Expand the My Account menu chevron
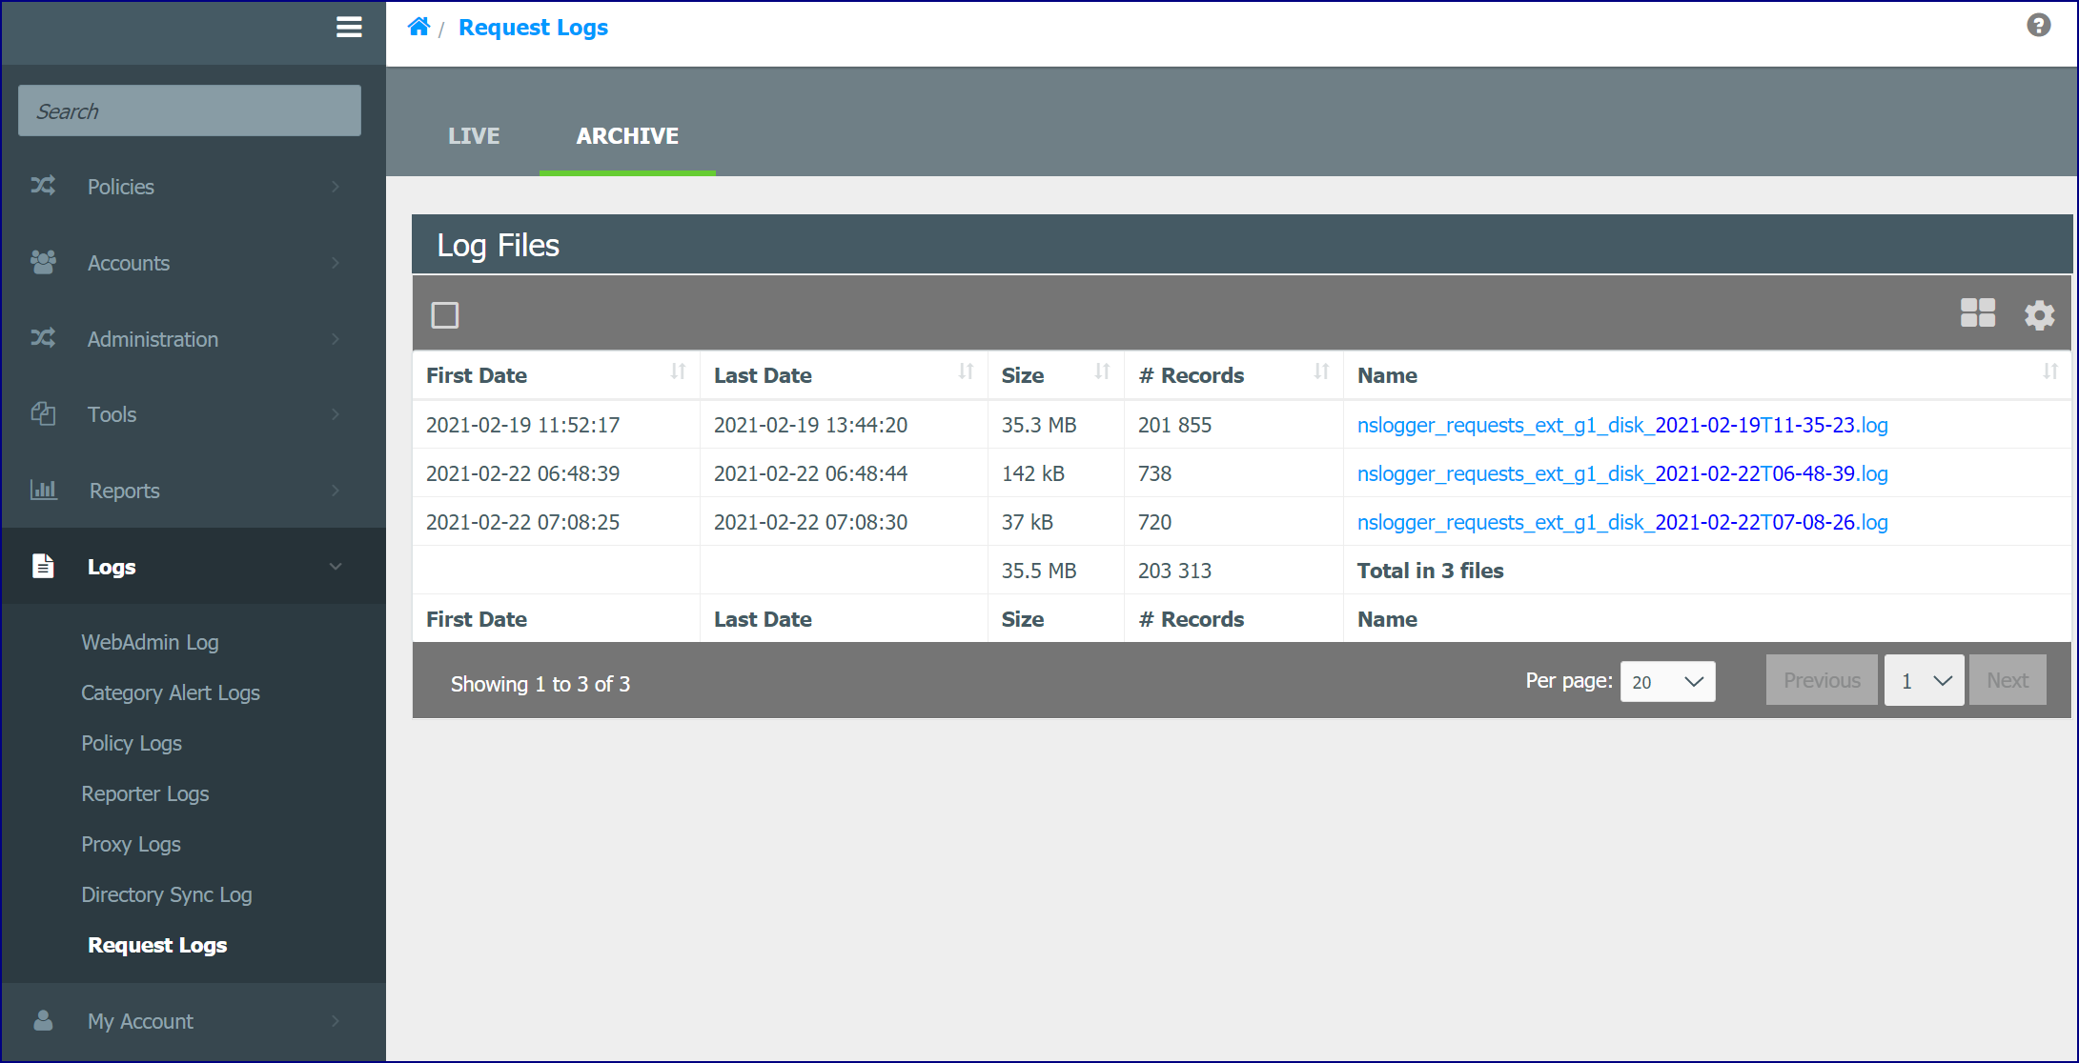This screenshot has height=1063, width=2079. (336, 1021)
